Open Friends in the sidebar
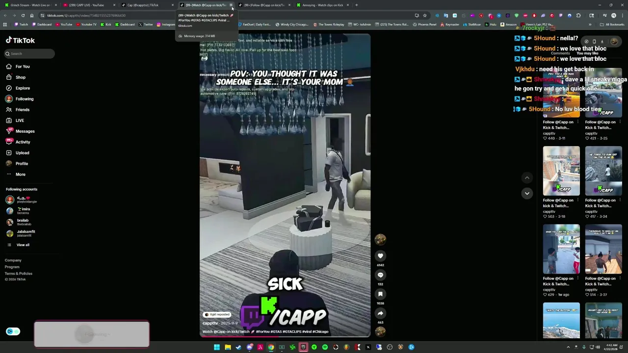This screenshot has width=628, height=353. [18, 110]
